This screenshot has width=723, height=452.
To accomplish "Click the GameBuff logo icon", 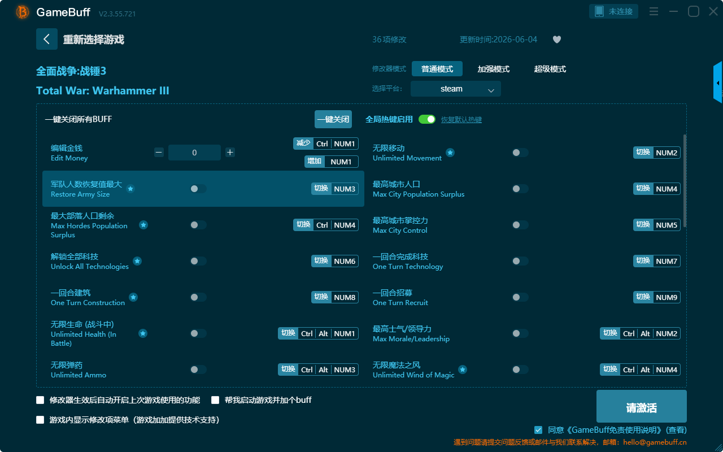I will click(x=23, y=12).
